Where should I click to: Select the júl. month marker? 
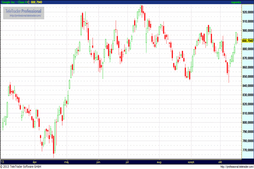[x=127, y=162]
